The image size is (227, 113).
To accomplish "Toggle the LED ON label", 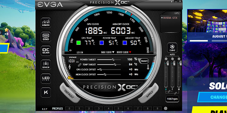I will [x=80, y=52].
